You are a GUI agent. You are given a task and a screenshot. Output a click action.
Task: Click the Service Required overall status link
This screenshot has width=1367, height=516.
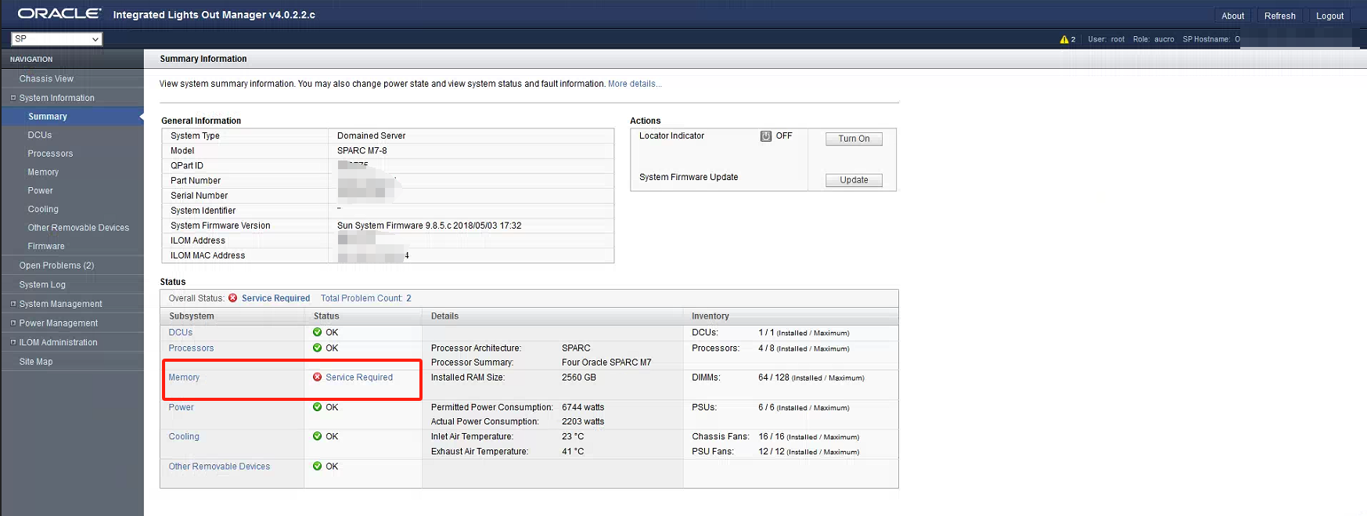point(275,298)
